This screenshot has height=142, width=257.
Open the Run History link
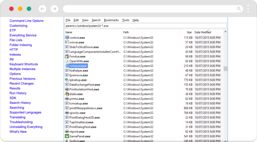pos(18,93)
